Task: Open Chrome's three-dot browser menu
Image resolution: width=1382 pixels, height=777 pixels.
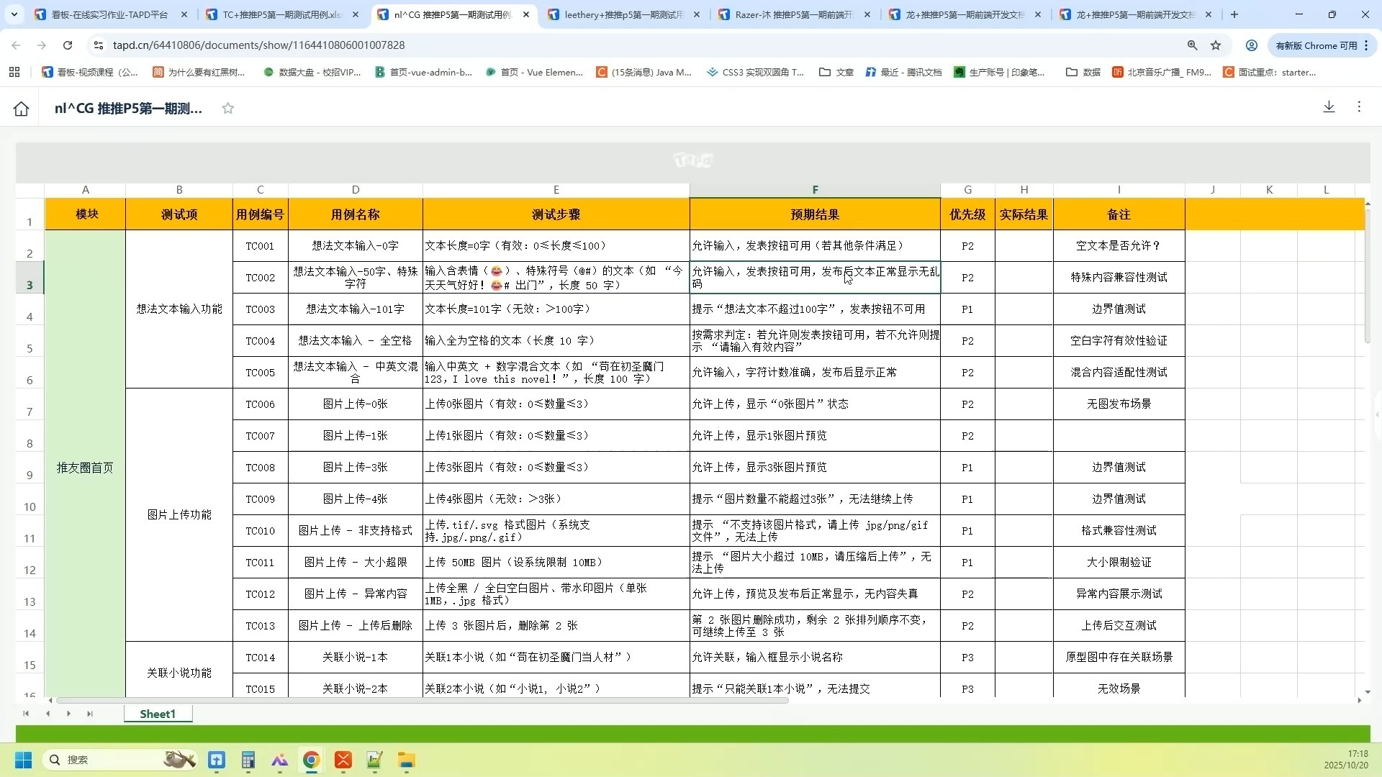Action: [1366, 45]
